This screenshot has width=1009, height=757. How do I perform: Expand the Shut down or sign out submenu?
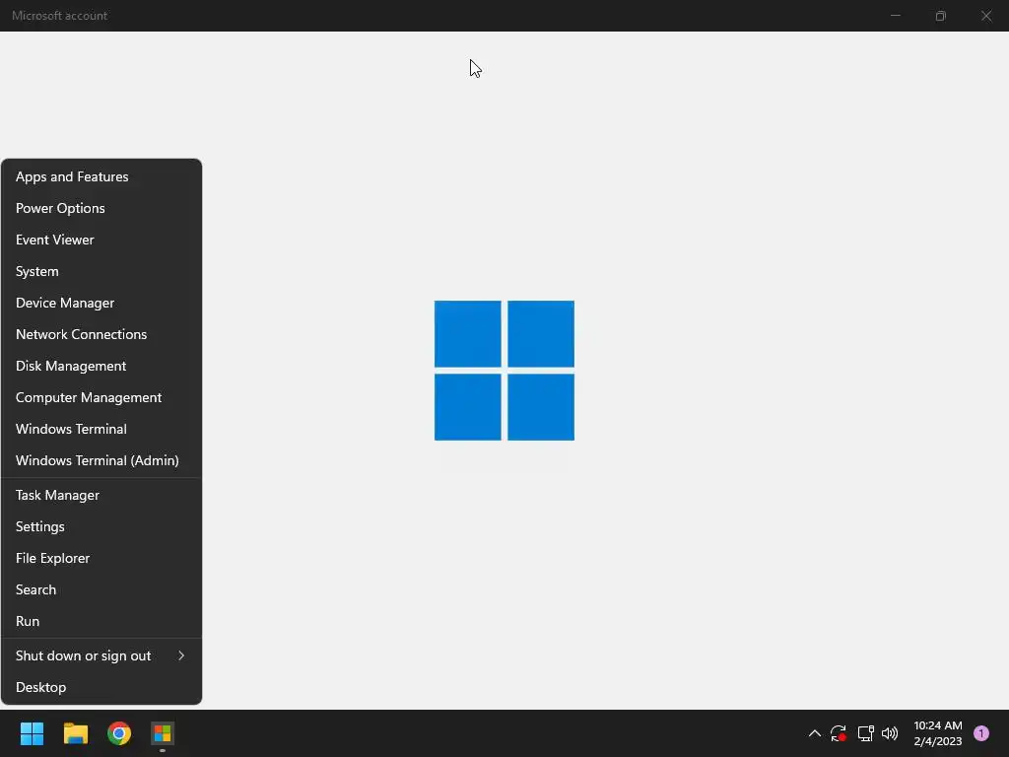[101, 655]
